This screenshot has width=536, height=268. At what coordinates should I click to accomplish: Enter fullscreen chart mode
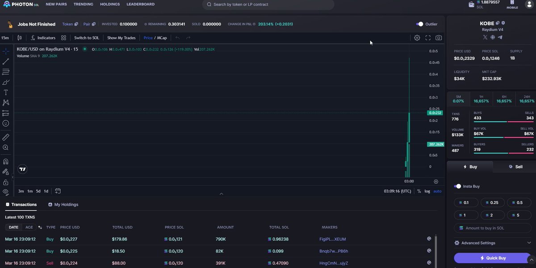tap(428, 38)
